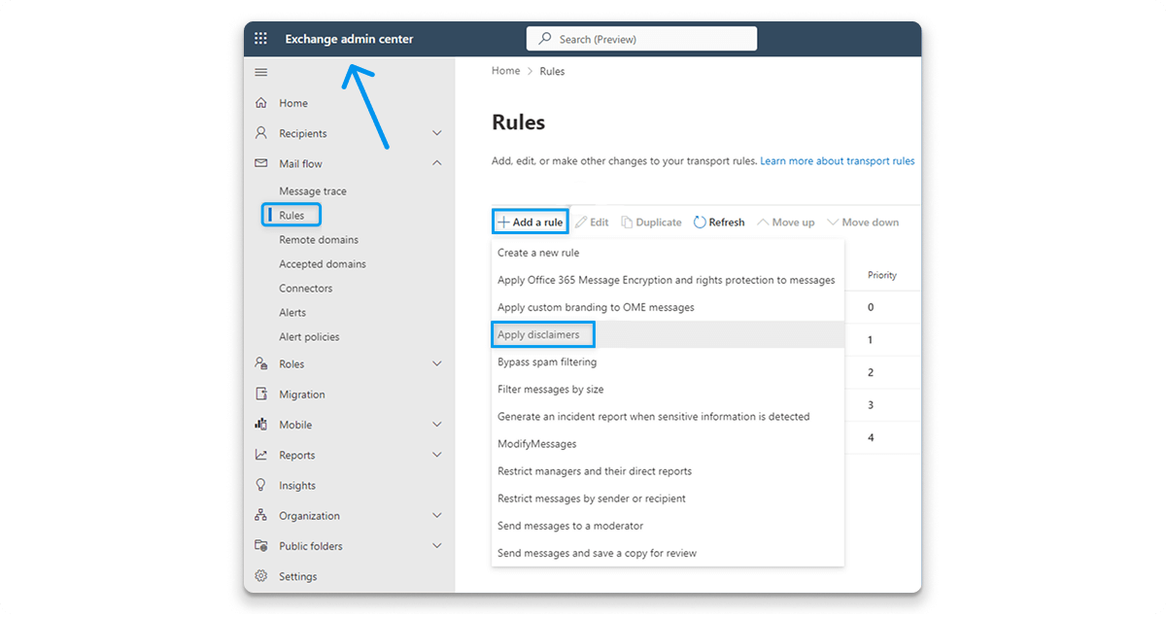The height and width of the screenshot is (618, 1166).
Task: Click the priority 1 table cell
Action: pos(871,340)
